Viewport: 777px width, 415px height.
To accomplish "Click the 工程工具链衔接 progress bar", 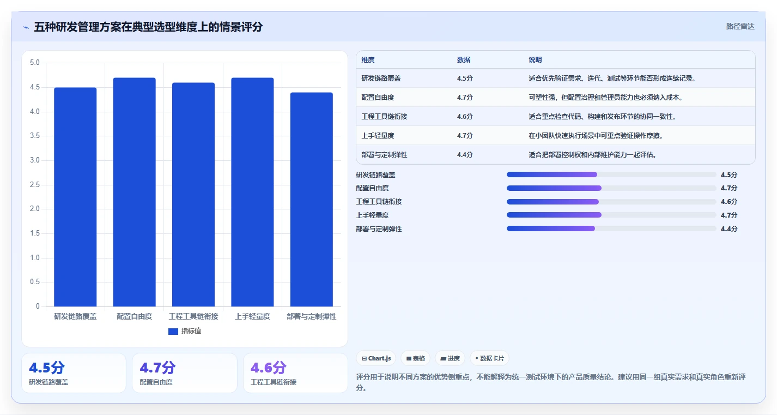I will coord(611,202).
